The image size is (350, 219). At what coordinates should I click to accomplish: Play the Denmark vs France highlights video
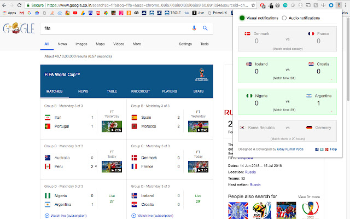(198, 166)
